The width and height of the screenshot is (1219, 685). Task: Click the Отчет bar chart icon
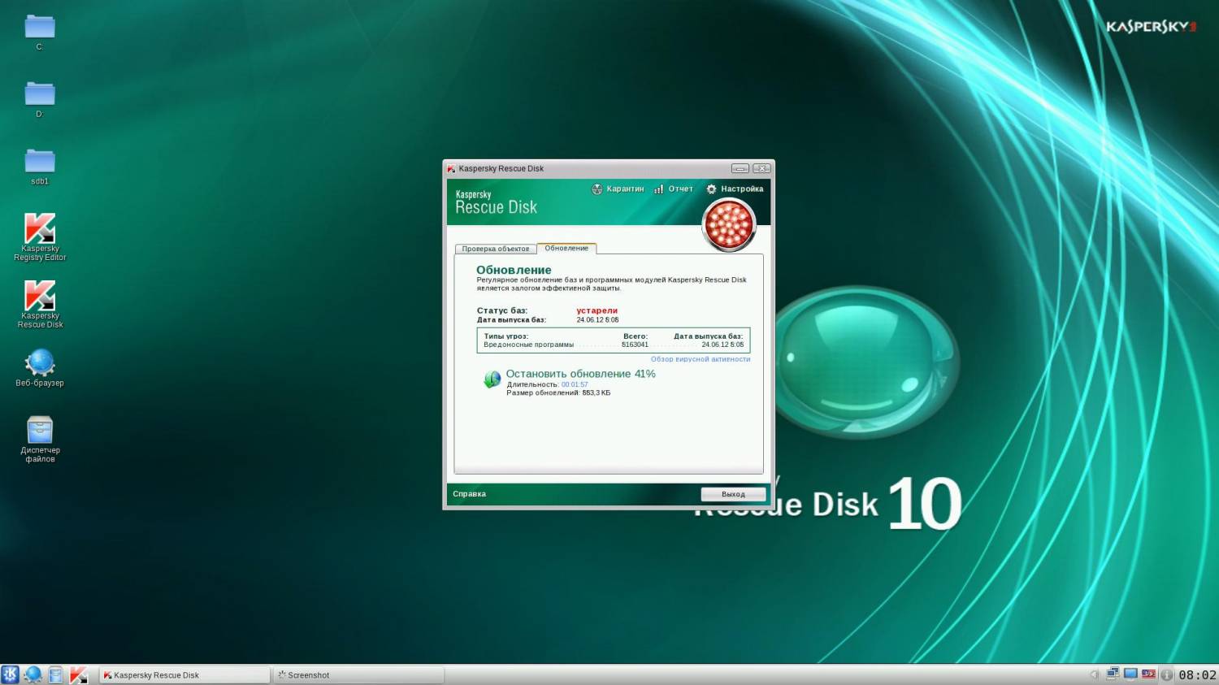pyautogui.click(x=658, y=189)
